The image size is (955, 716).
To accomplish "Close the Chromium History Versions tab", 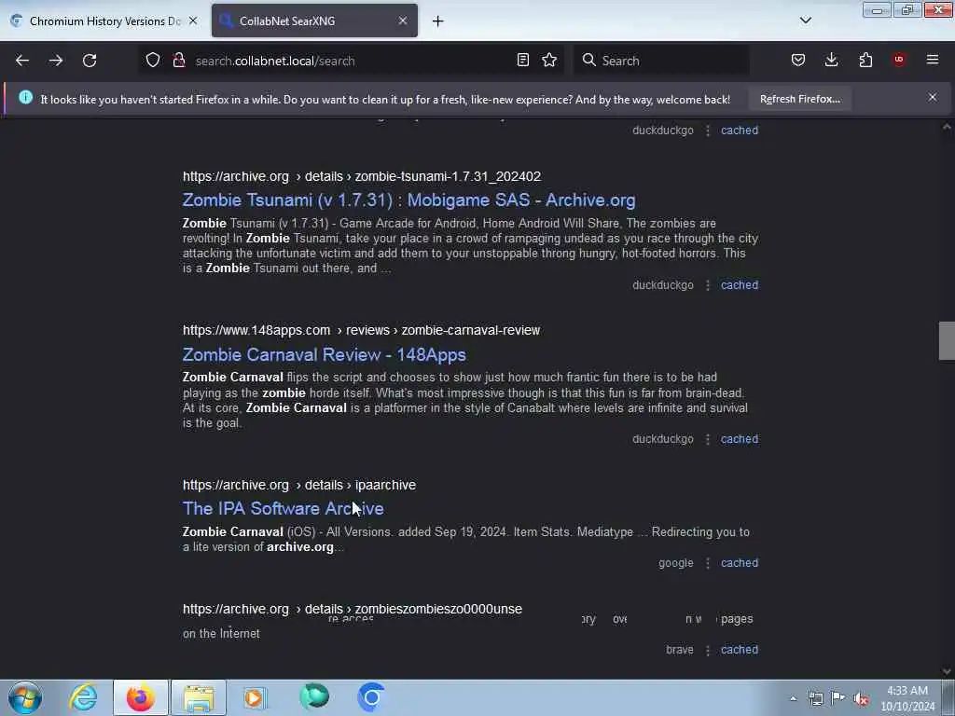I will [193, 21].
